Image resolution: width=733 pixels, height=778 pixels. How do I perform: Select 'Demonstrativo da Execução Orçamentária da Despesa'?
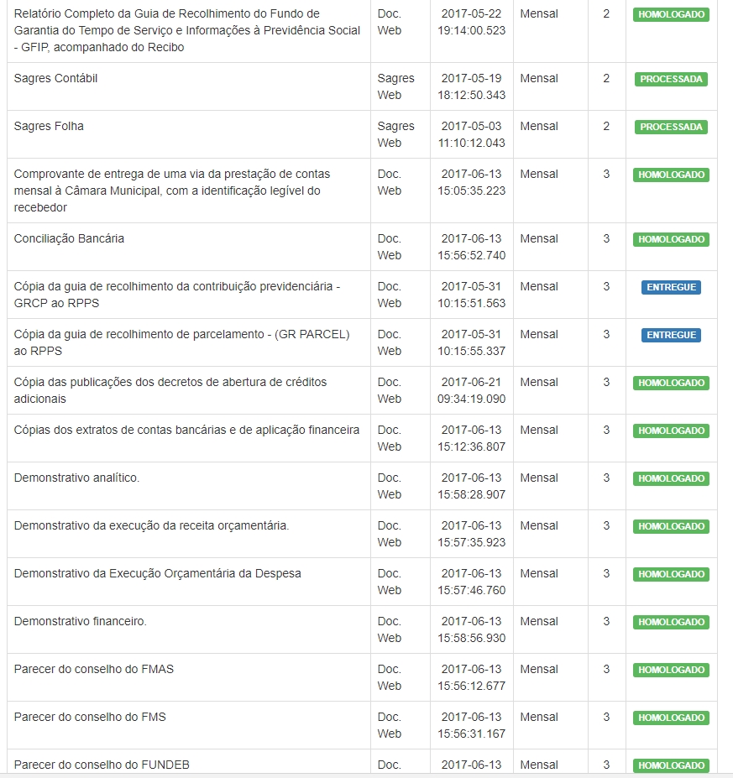[157, 573]
